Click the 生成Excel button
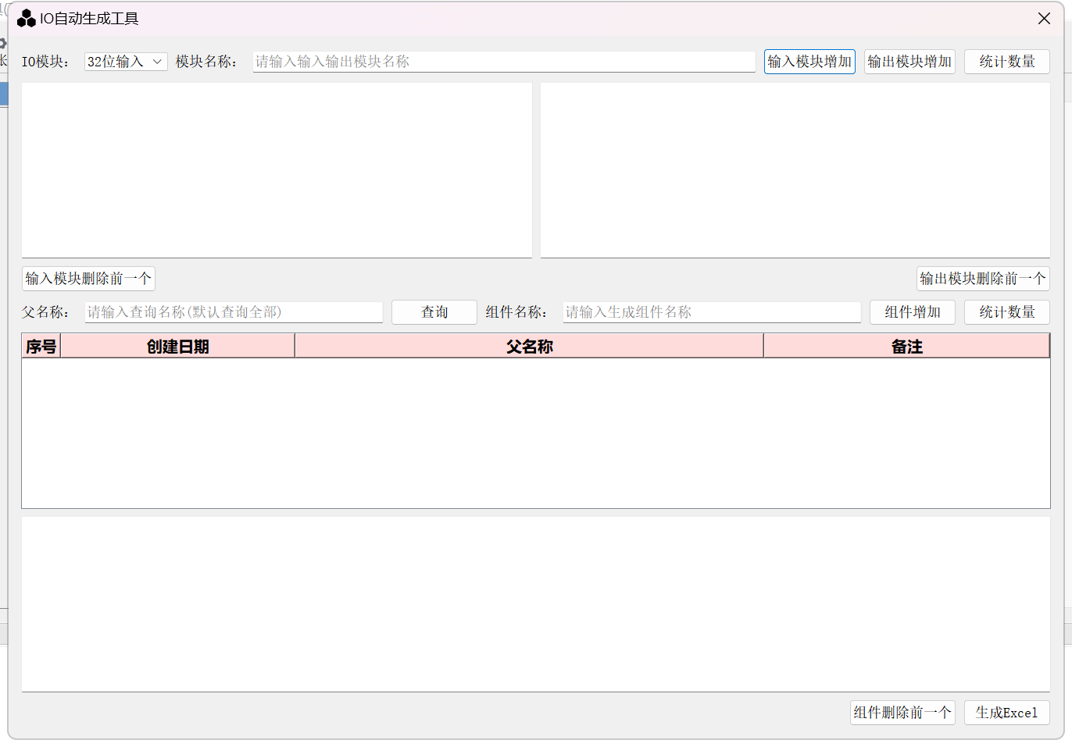Screen dimensions: 1072x747 coord(1007,713)
